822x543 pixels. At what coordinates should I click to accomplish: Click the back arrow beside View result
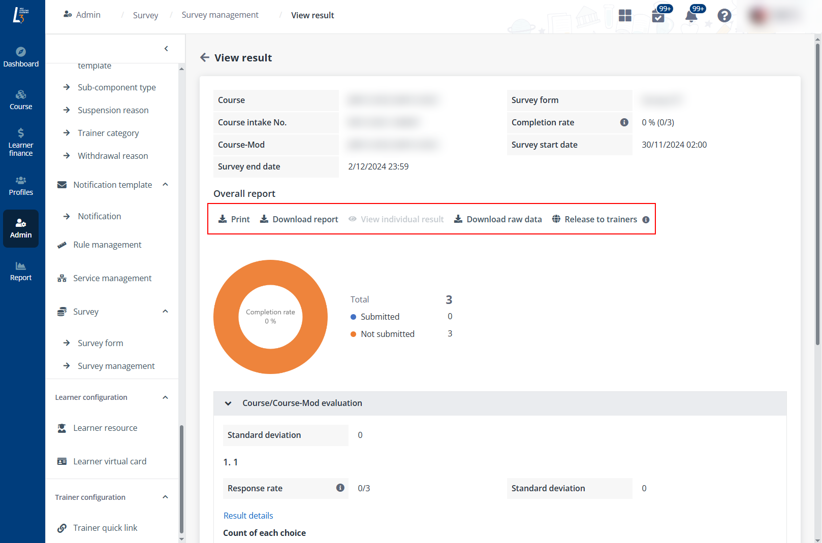click(205, 57)
